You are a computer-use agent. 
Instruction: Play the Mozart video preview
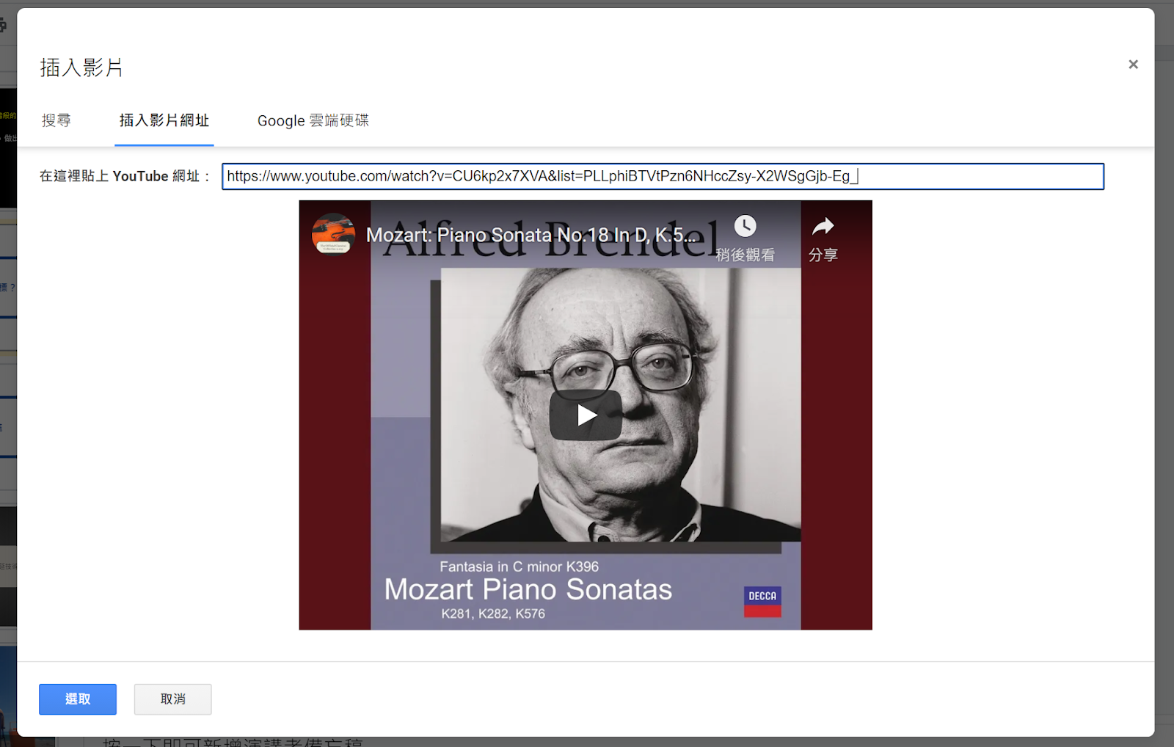pos(586,415)
